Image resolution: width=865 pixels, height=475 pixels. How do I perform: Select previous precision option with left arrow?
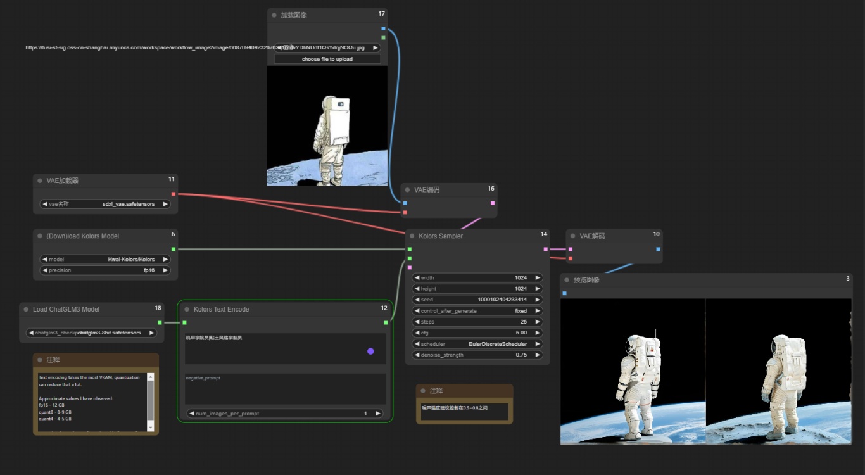(45, 270)
